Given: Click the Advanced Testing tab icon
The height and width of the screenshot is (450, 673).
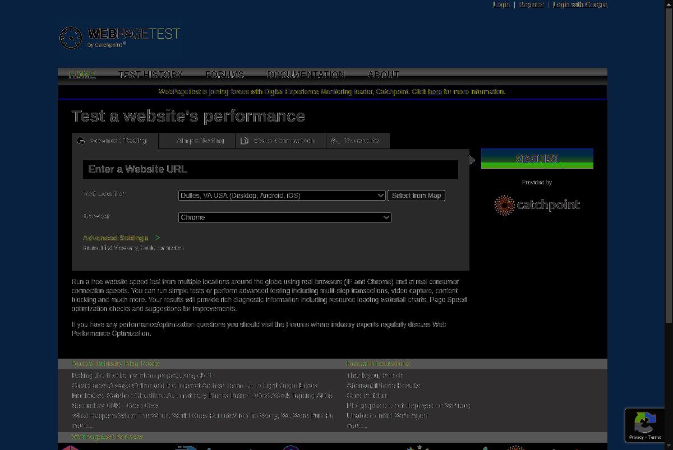Looking at the screenshot, I should tap(81, 141).
